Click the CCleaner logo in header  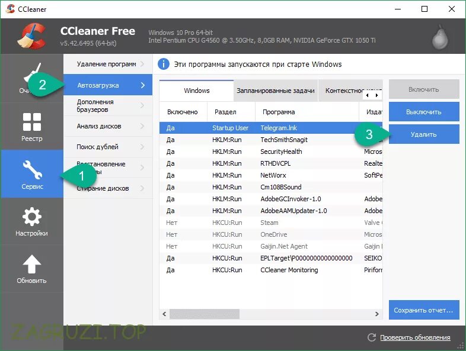click(x=31, y=36)
